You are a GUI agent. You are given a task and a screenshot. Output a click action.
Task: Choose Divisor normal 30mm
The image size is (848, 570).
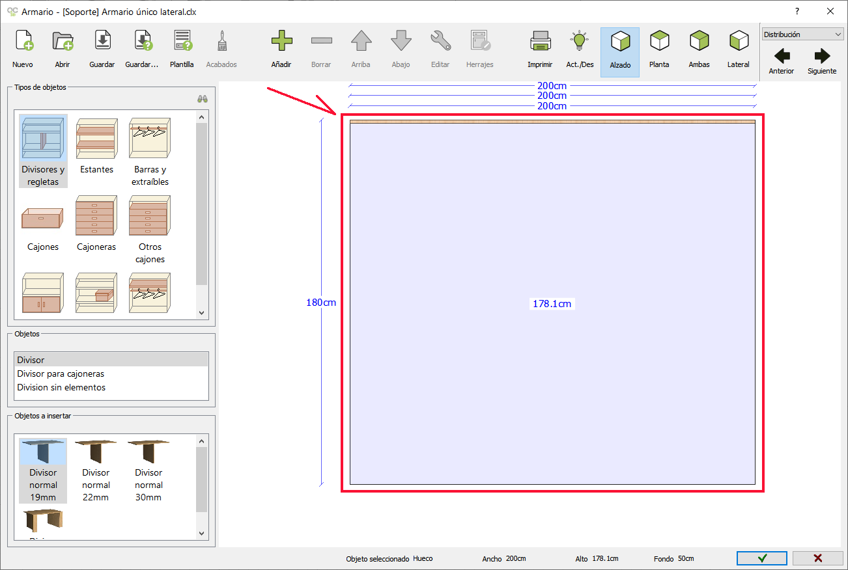pyautogui.click(x=148, y=470)
